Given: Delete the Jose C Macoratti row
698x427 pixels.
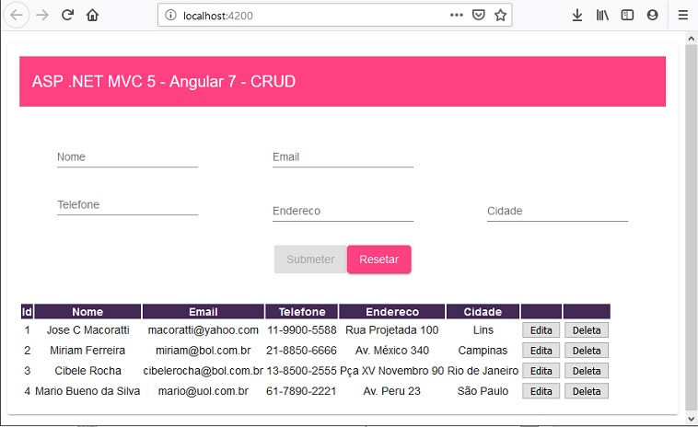Looking at the screenshot, I should click(587, 330).
